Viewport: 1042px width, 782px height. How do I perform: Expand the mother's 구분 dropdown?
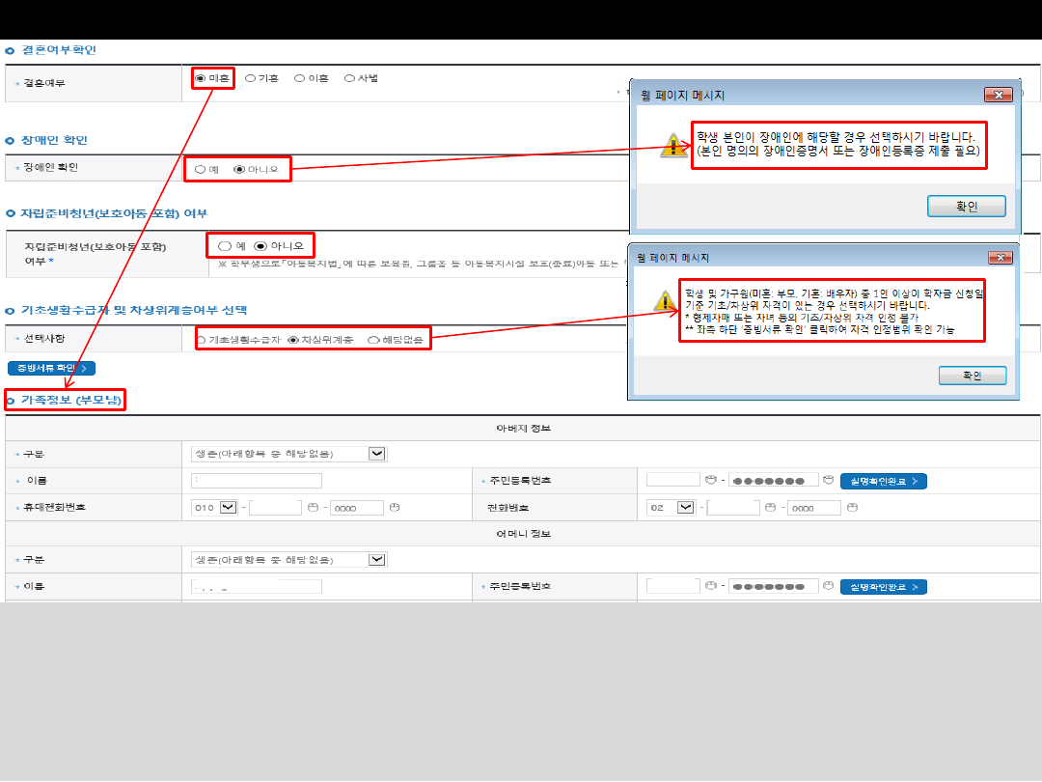(x=377, y=559)
